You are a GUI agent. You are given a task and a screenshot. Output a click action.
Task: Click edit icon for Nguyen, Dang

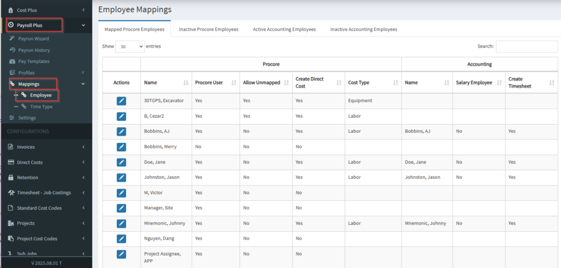(121, 238)
